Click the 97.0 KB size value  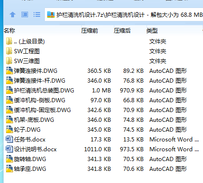pos(101,100)
